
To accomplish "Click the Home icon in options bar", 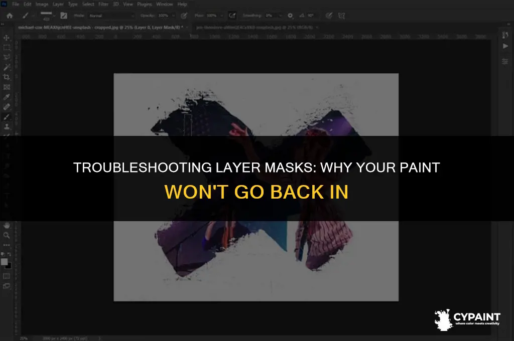I will (x=10, y=16).
